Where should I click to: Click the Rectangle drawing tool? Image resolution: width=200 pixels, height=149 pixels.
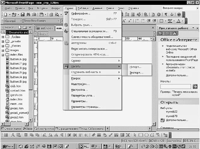[141, 135]
